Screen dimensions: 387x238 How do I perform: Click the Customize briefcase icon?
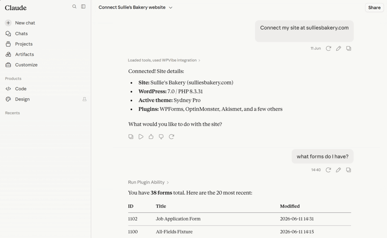[8, 65]
